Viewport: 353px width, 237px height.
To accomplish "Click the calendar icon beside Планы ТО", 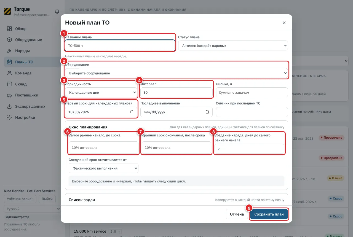I will [x=9, y=62].
